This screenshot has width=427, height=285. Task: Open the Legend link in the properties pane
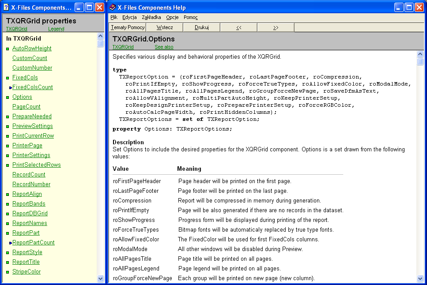[56, 29]
